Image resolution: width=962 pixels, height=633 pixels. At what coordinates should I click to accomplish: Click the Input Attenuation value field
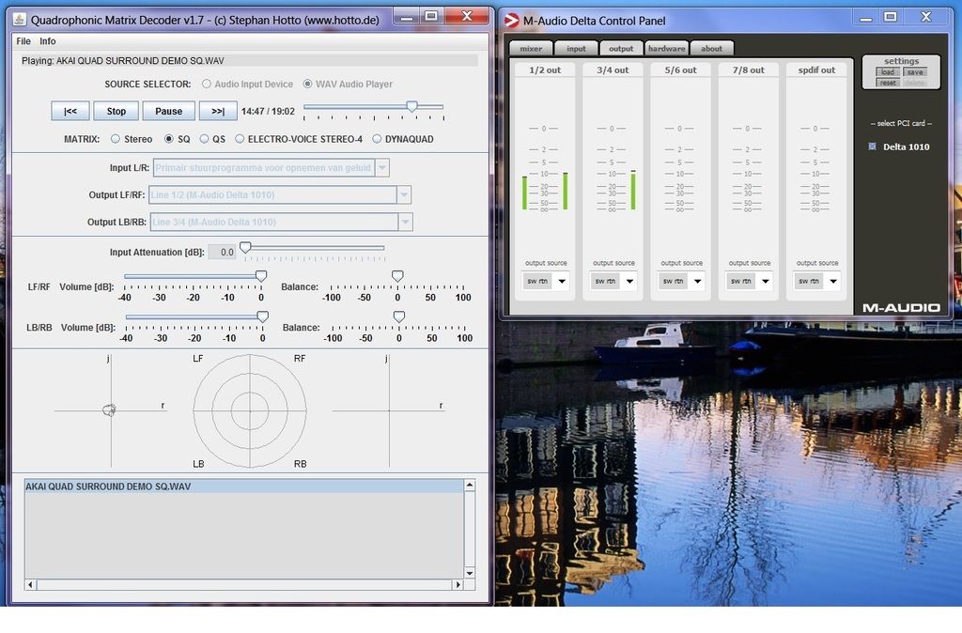tap(223, 252)
